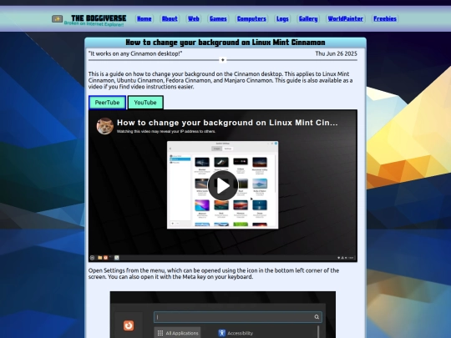Go to the WorldPainter page
The width and height of the screenshot is (451, 338).
pos(346,18)
